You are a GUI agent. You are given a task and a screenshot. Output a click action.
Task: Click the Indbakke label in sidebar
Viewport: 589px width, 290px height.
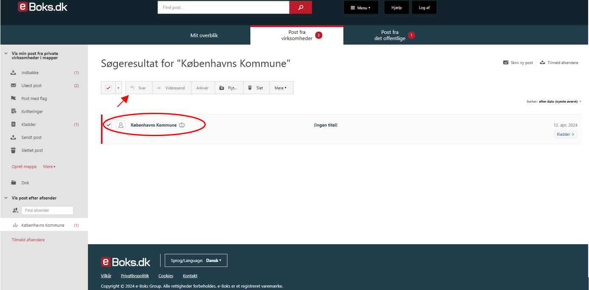(x=30, y=72)
